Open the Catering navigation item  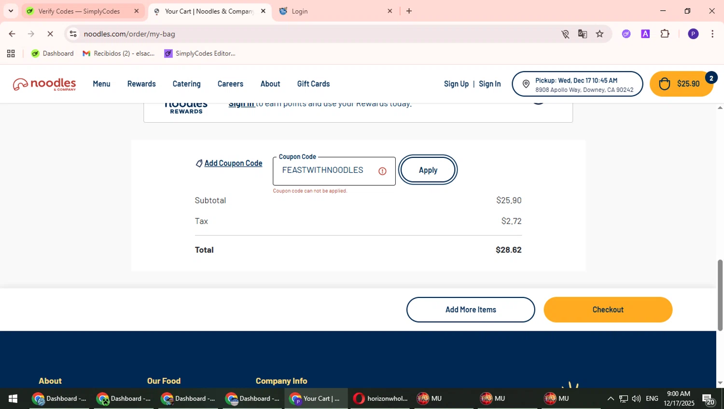(x=186, y=84)
